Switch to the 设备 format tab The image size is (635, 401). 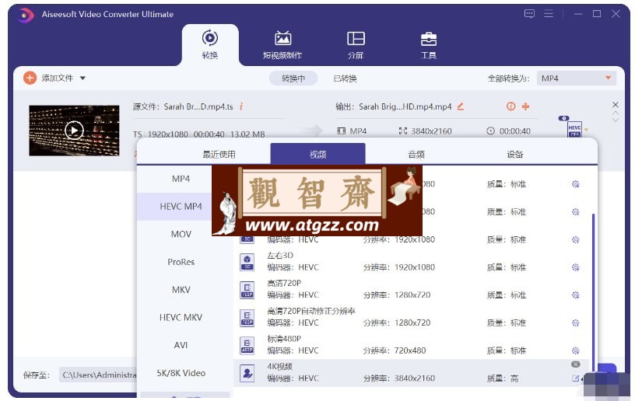(x=514, y=154)
